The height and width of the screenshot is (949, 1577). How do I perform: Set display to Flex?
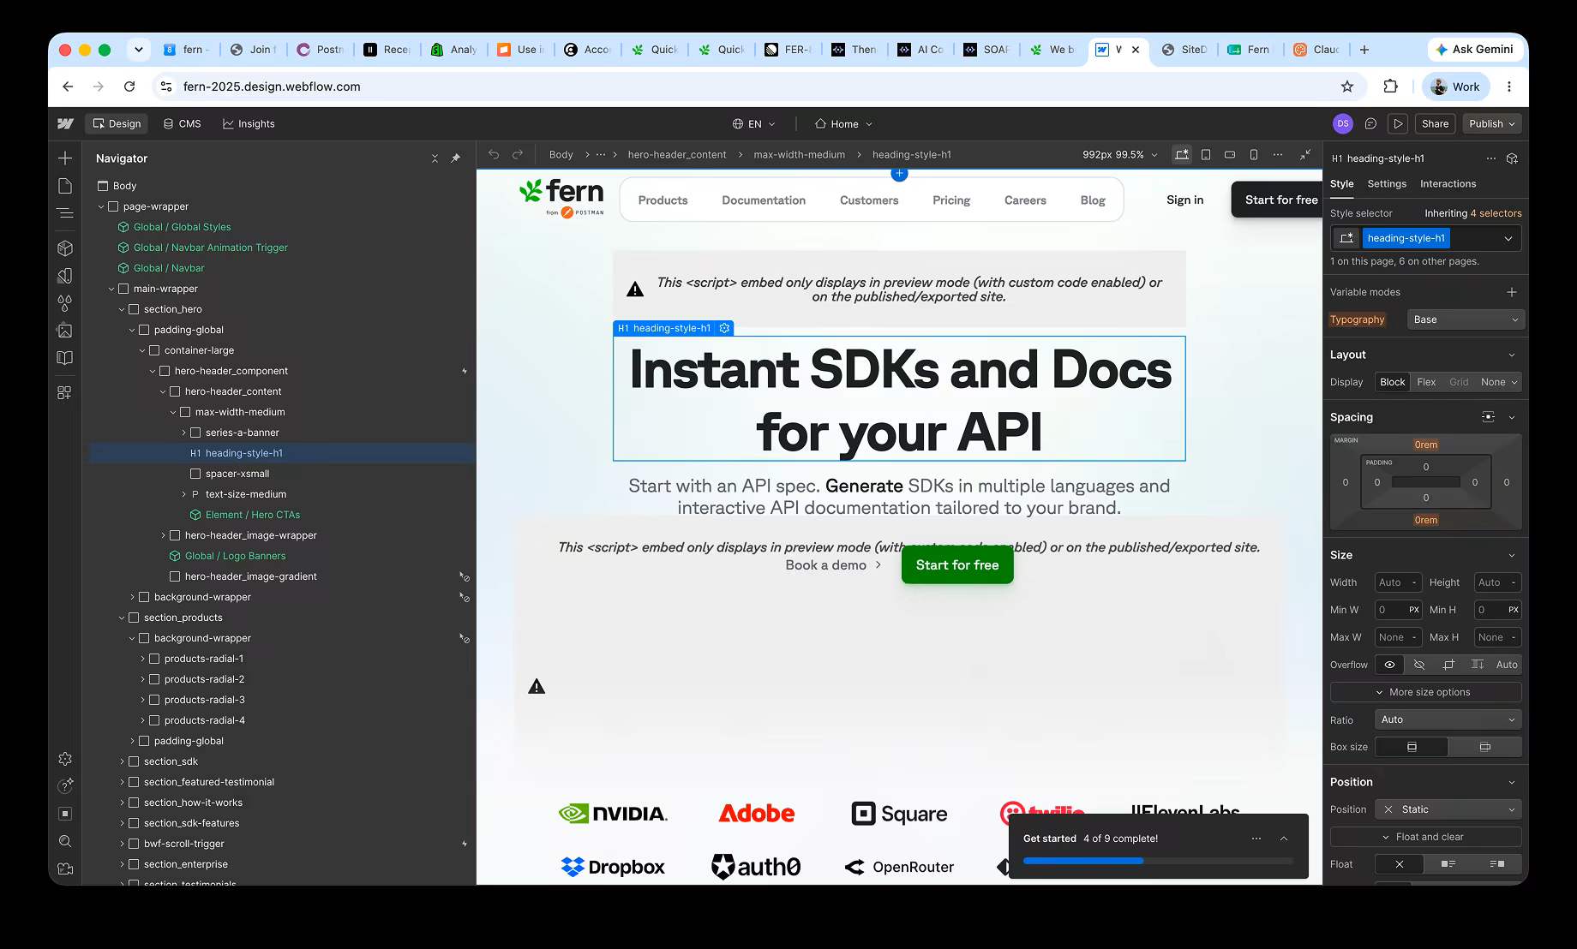[1426, 382]
